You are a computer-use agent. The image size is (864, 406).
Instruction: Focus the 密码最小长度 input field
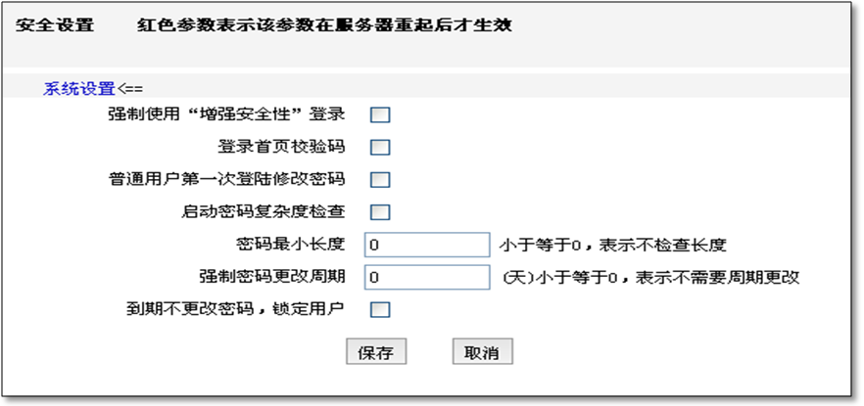pyautogui.click(x=426, y=245)
